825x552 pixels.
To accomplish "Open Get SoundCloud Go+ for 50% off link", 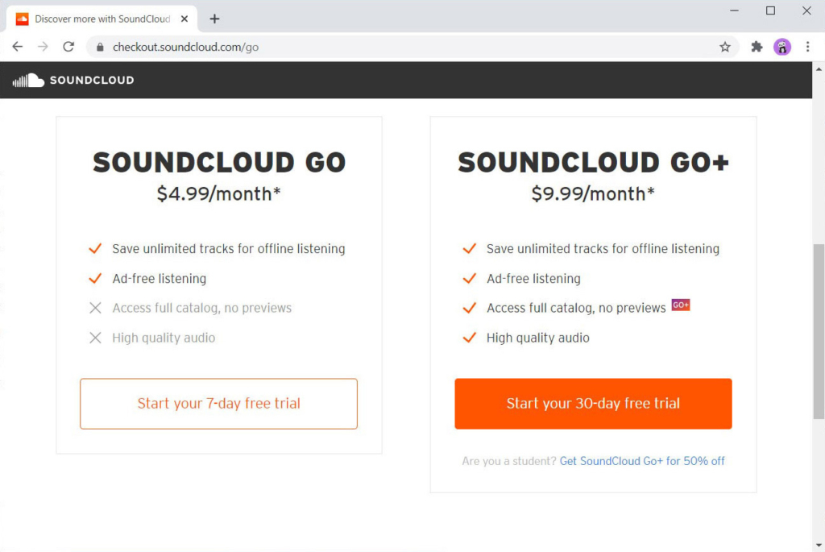I will tap(642, 461).
